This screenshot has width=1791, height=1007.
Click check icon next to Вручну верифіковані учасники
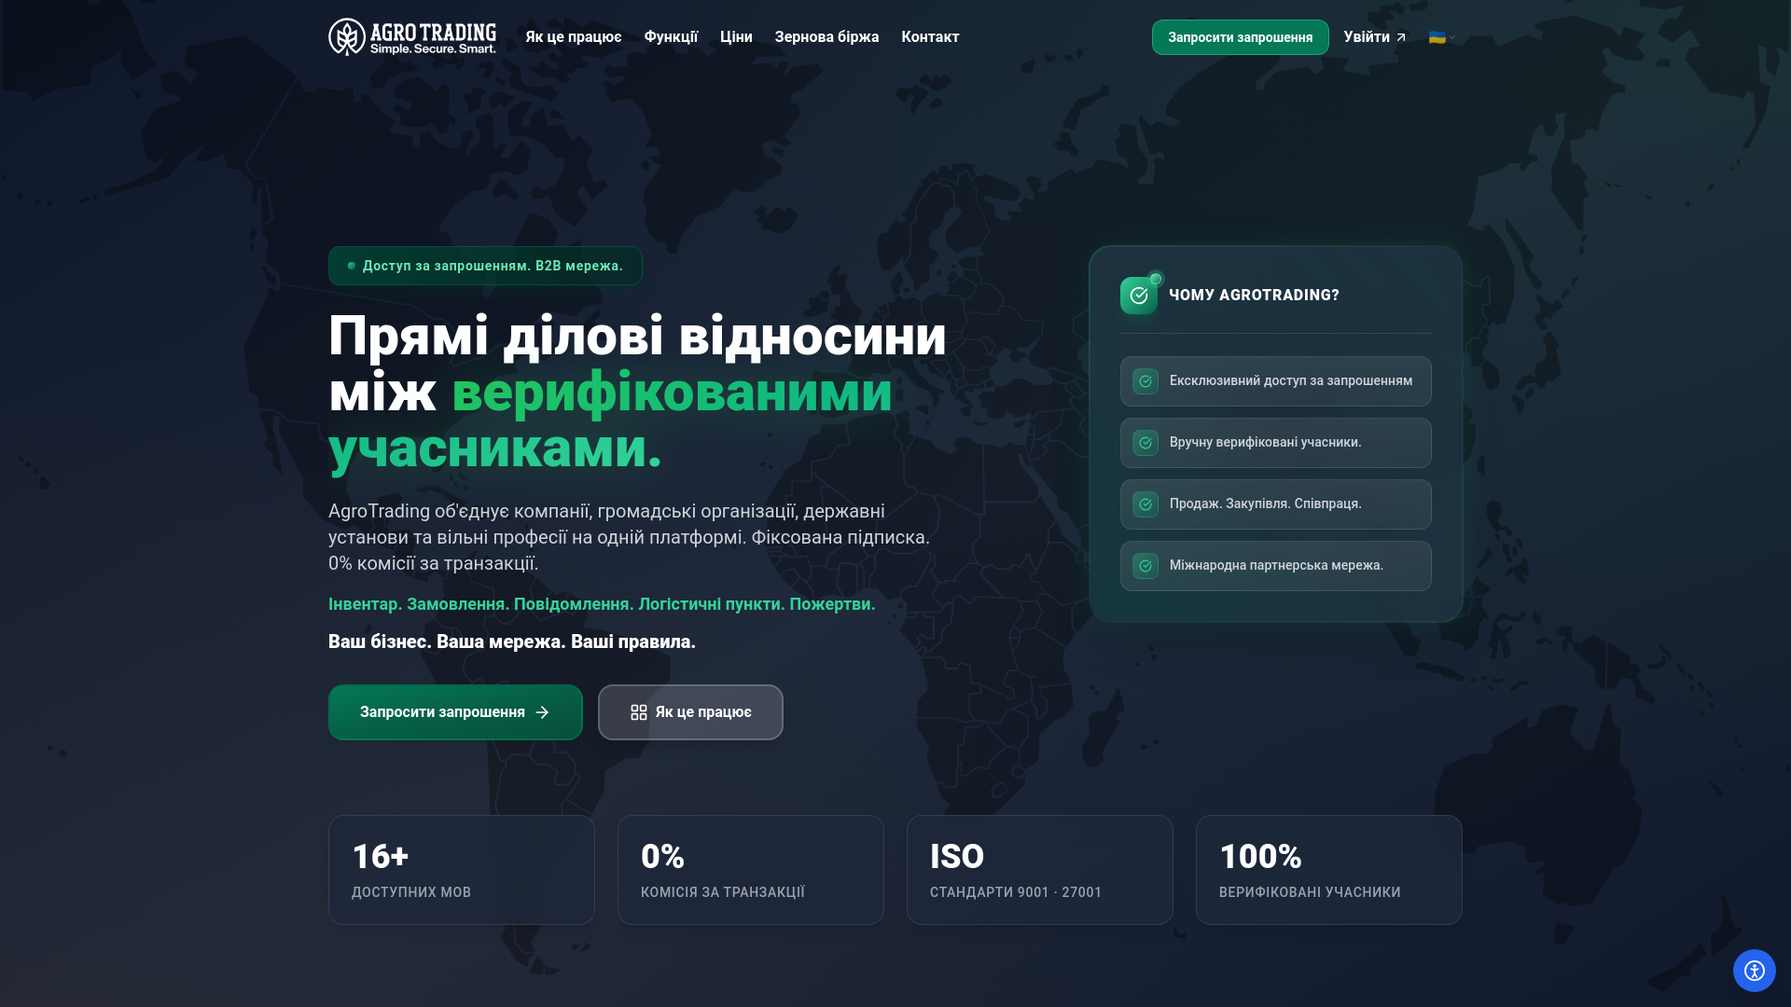click(x=1145, y=443)
